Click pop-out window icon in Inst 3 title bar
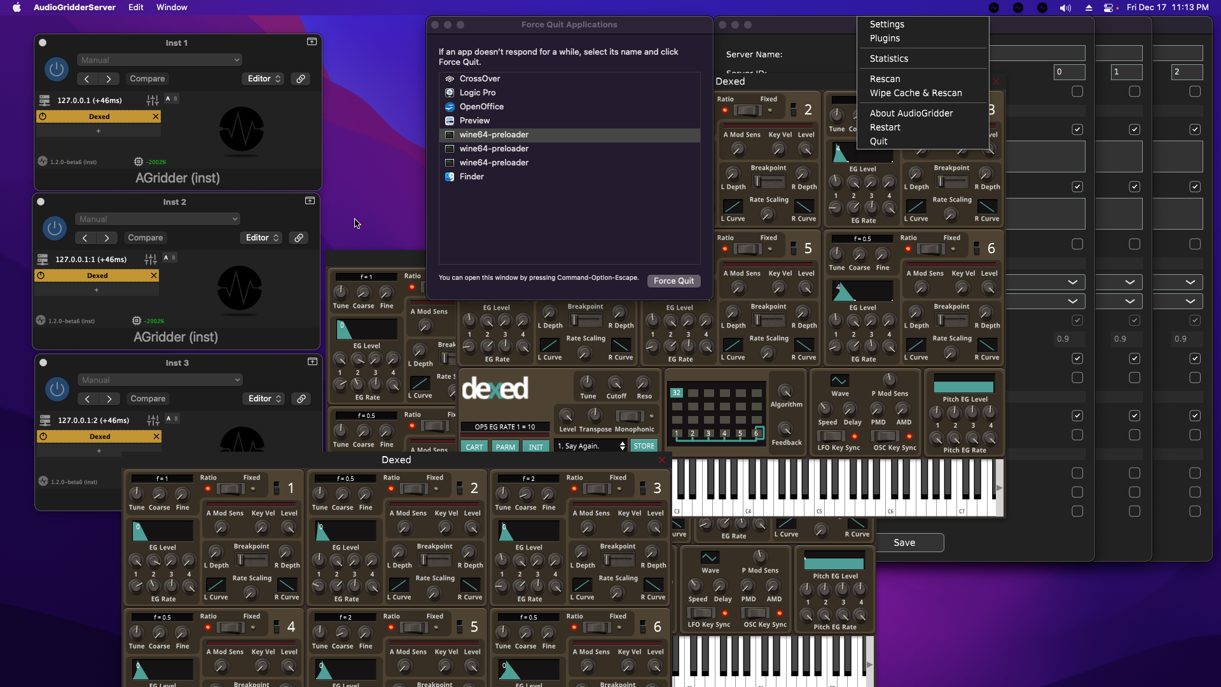Image resolution: width=1221 pixels, height=687 pixels. (x=312, y=362)
